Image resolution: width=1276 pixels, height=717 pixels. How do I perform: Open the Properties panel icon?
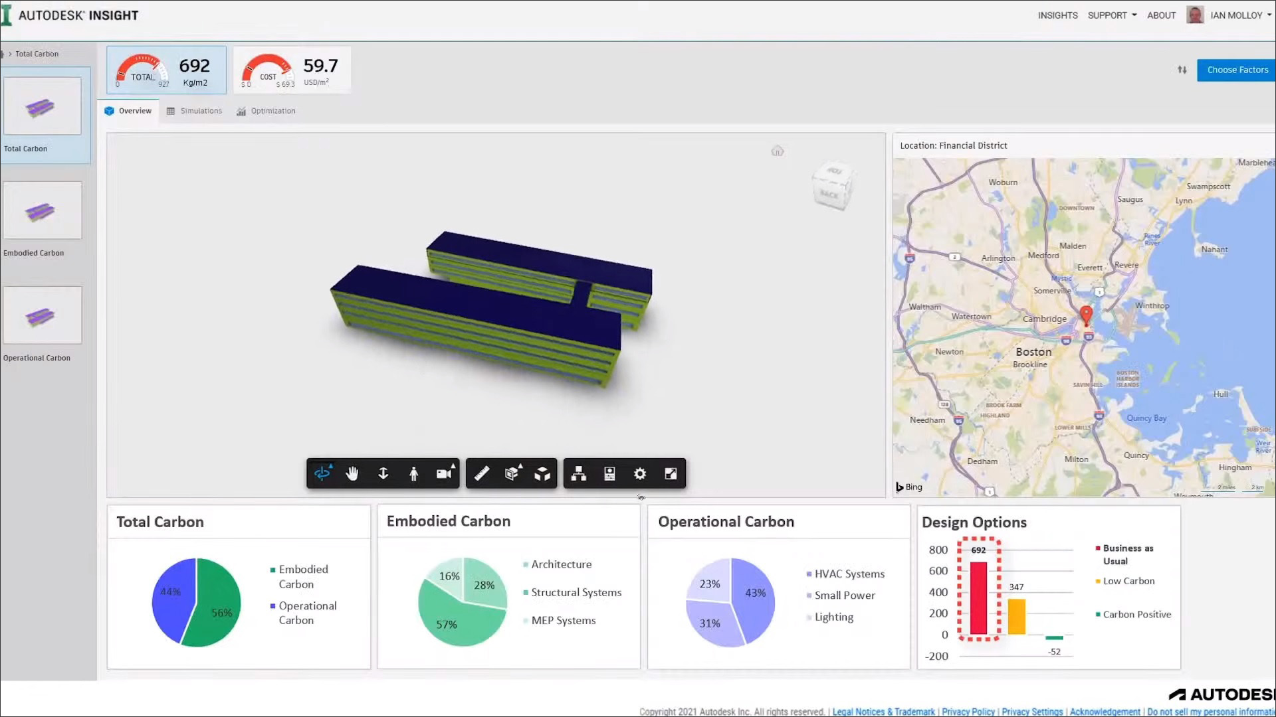pos(609,473)
